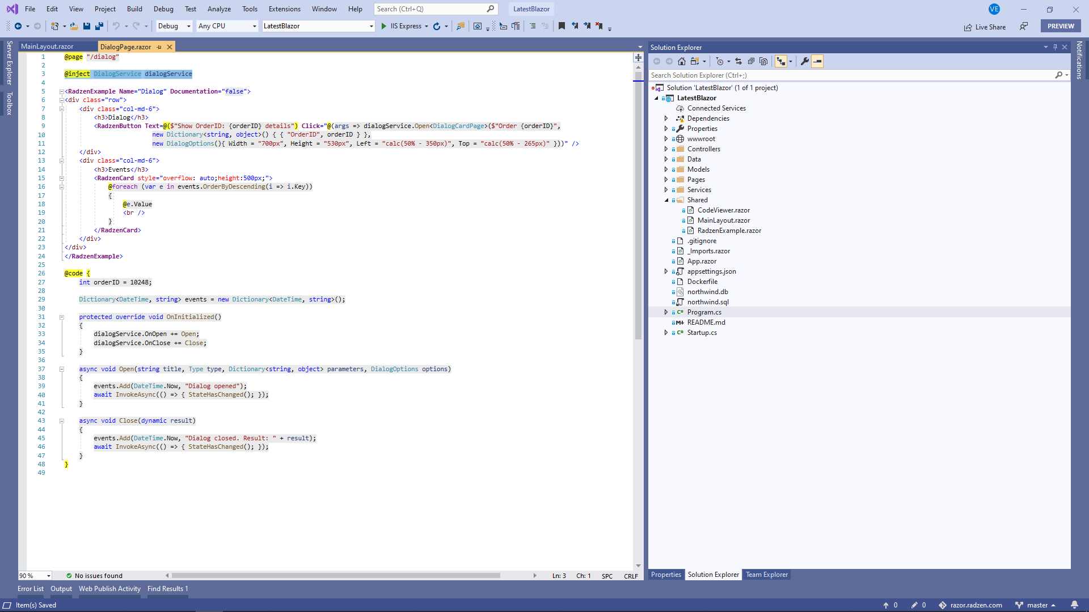Click the notifications bell in status bar
The height and width of the screenshot is (612, 1089).
coord(1074,605)
